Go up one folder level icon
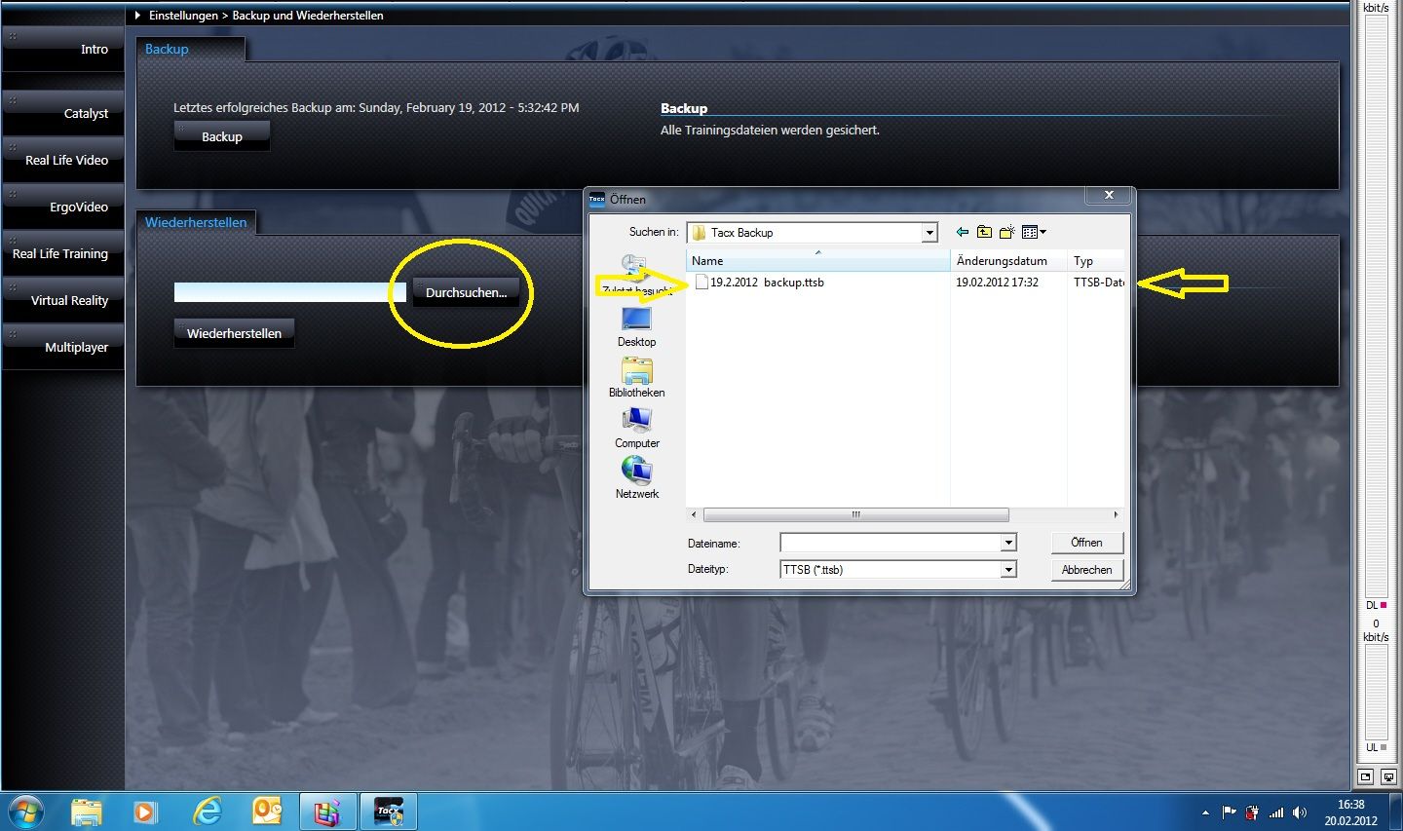 point(984,232)
